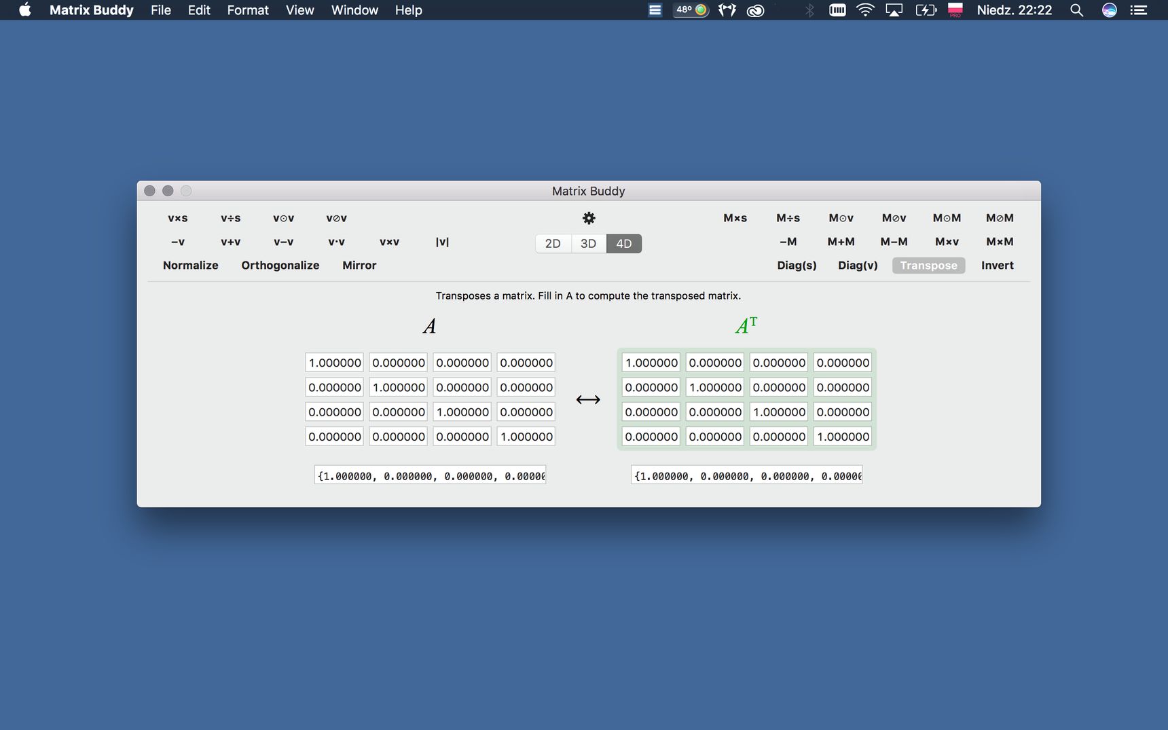Open the Window menu
This screenshot has width=1168, height=730.
click(x=354, y=10)
